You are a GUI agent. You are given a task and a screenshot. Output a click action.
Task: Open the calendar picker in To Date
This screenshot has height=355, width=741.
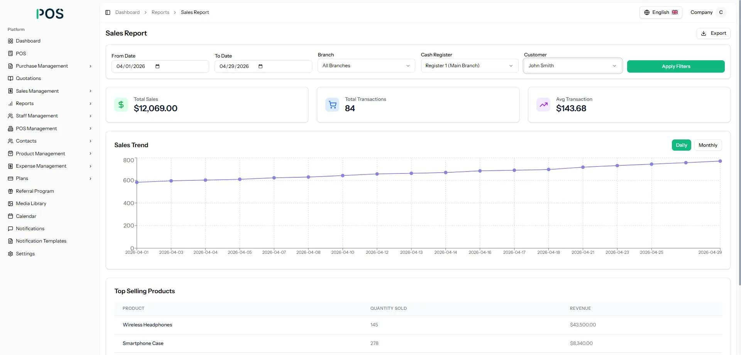[x=261, y=66]
